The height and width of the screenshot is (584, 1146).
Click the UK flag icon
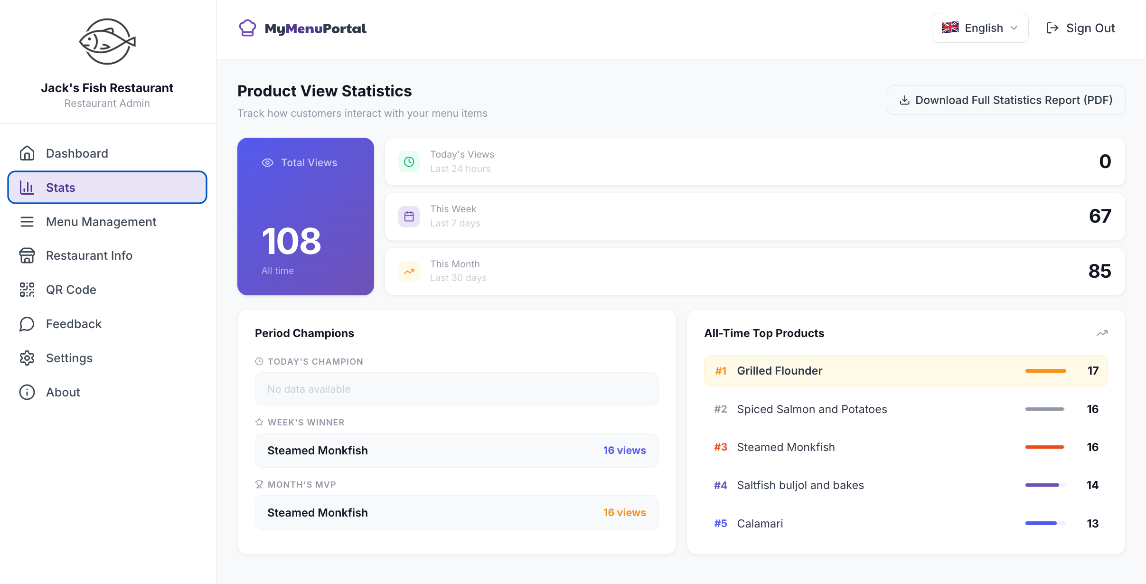coord(950,28)
